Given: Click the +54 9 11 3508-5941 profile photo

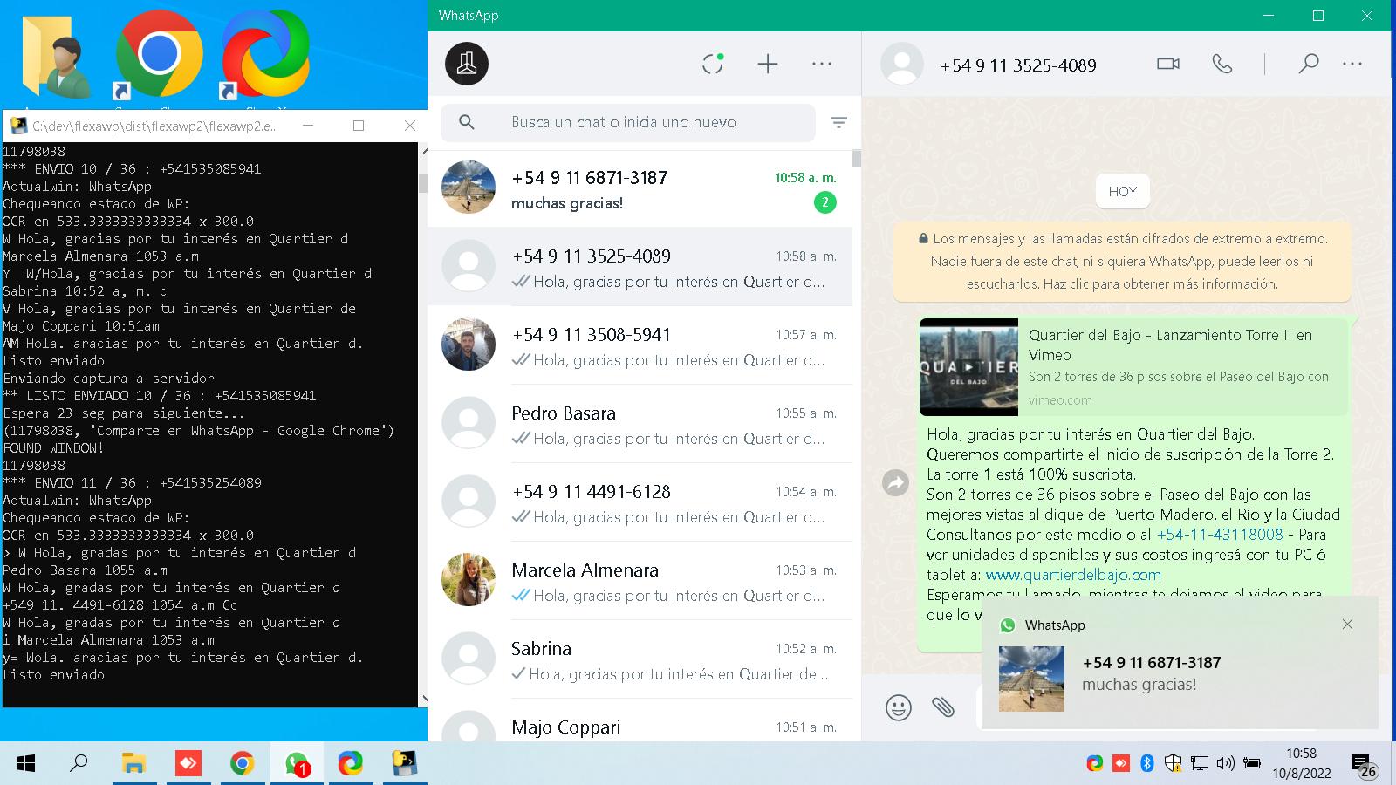Looking at the screenshot, I should 469,344.
